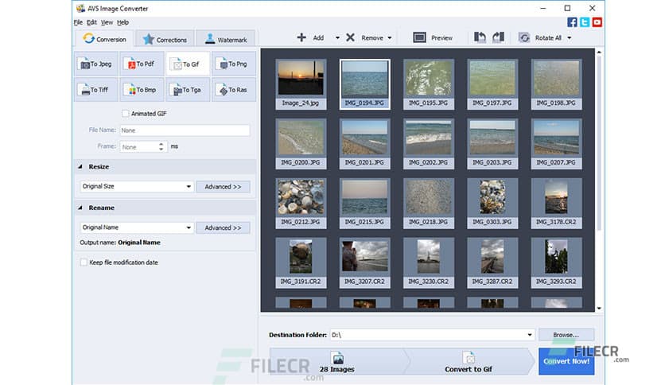
Task: Select the To Tga conversion format
Action: tap(188, 90)
